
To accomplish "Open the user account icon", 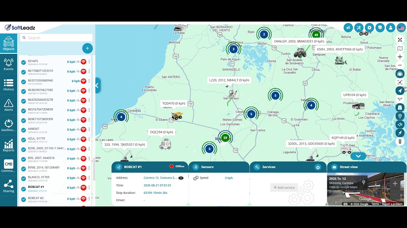I will pos(390,28).
